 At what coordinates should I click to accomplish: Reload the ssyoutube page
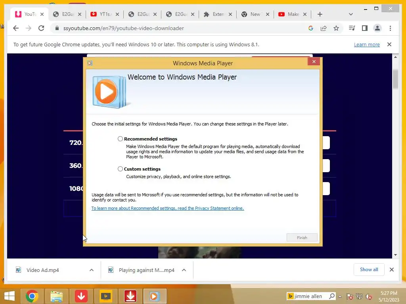point(41,28)
